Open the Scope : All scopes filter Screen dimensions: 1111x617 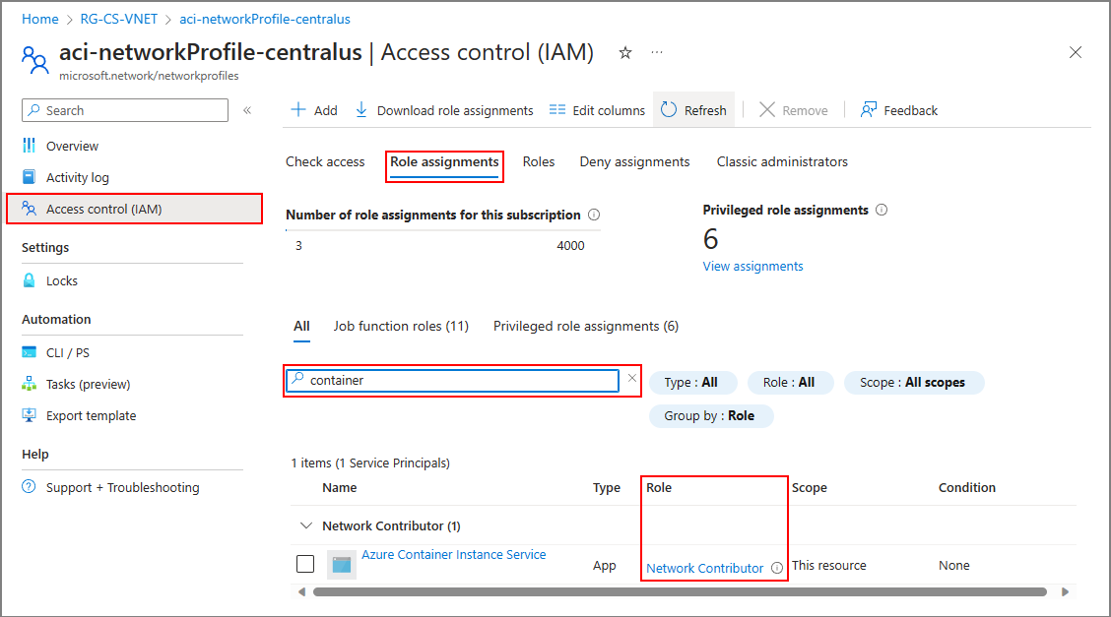click(x=913, y=383)
